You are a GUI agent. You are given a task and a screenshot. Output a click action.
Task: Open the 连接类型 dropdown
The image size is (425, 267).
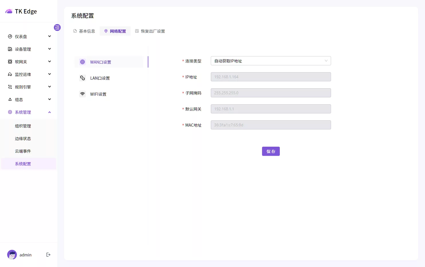(x=271, y=61)
